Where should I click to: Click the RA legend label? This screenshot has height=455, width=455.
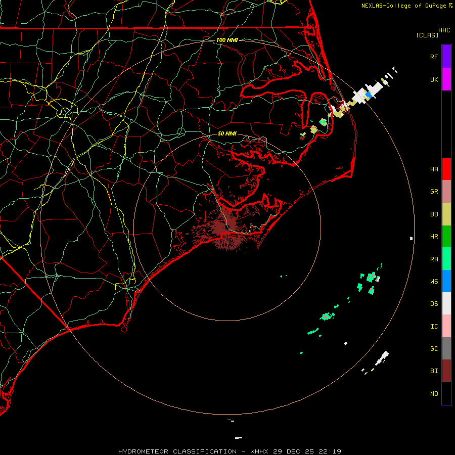pos(434,259)
